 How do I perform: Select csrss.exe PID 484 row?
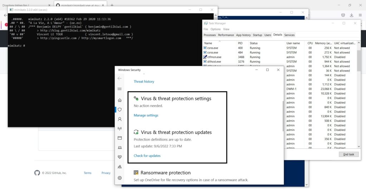(x=280, y=53)
